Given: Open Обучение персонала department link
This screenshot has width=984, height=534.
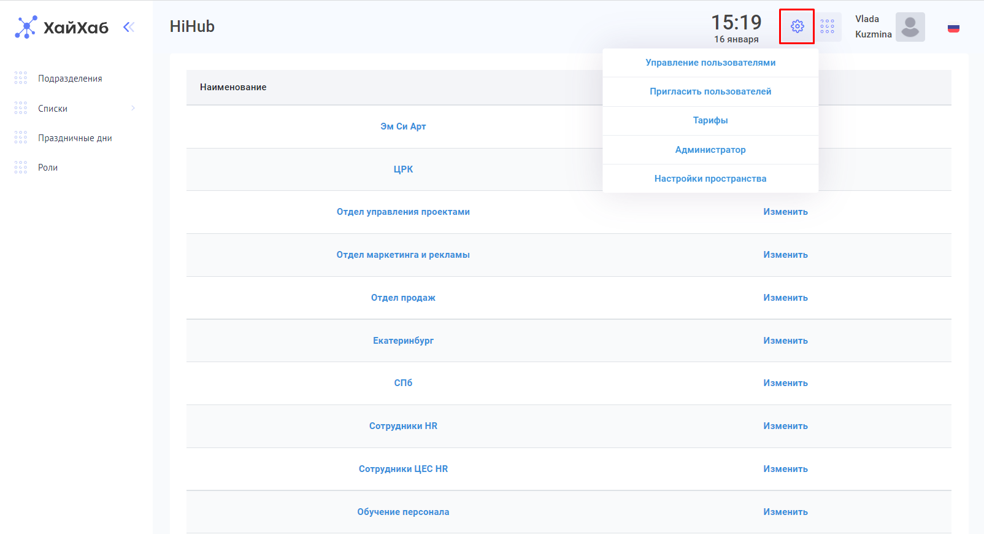Looking at the screenshot, I should 403,512.
